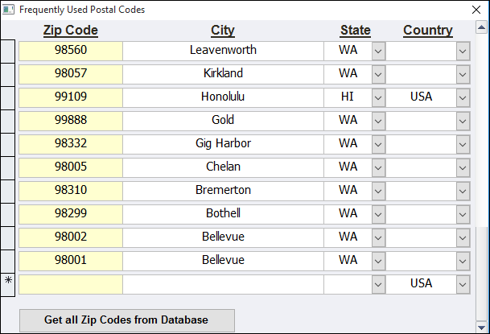490x334 pixels.
Task: Click the row selector for zip 98560
Action: click(x=8, y=50)
